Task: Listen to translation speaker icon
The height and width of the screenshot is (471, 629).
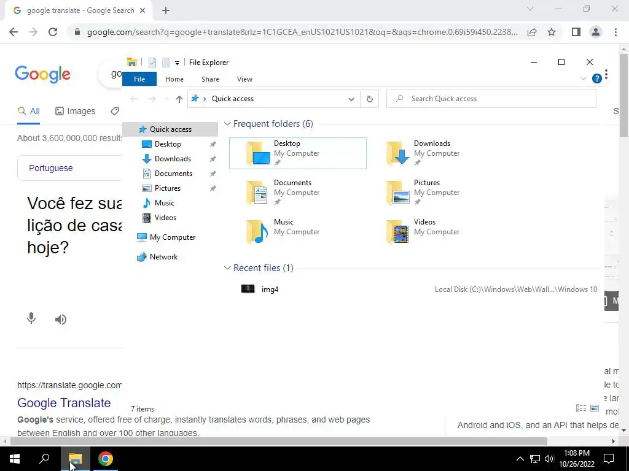Action: pos(61,319)
